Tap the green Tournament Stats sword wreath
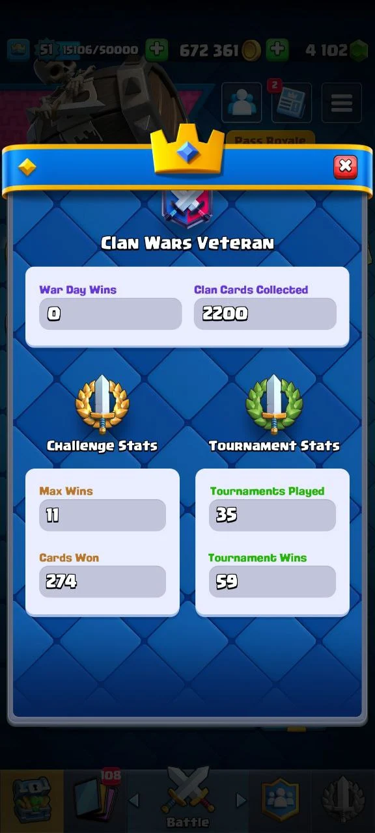This screenshot has height=833, width=375. (274, 403)
